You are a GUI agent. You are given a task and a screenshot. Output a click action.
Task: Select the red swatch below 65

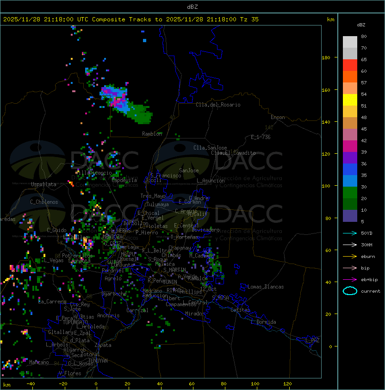point(350,65)
